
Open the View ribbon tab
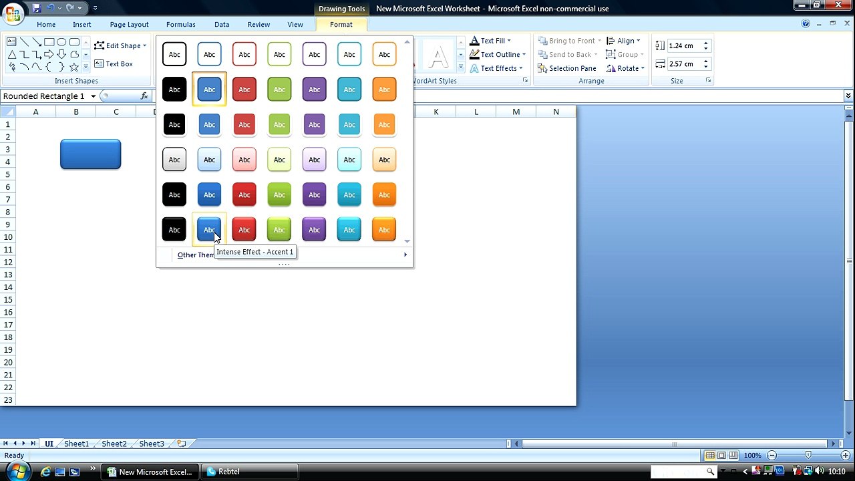tap(295, 24)
